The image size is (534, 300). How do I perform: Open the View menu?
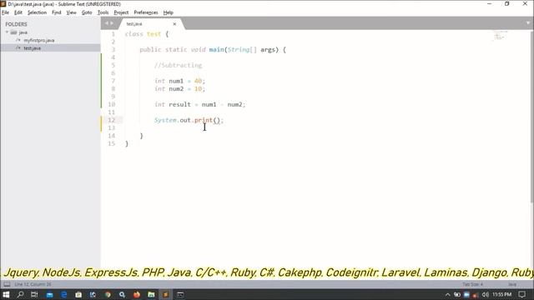click(x=71, y=12)
